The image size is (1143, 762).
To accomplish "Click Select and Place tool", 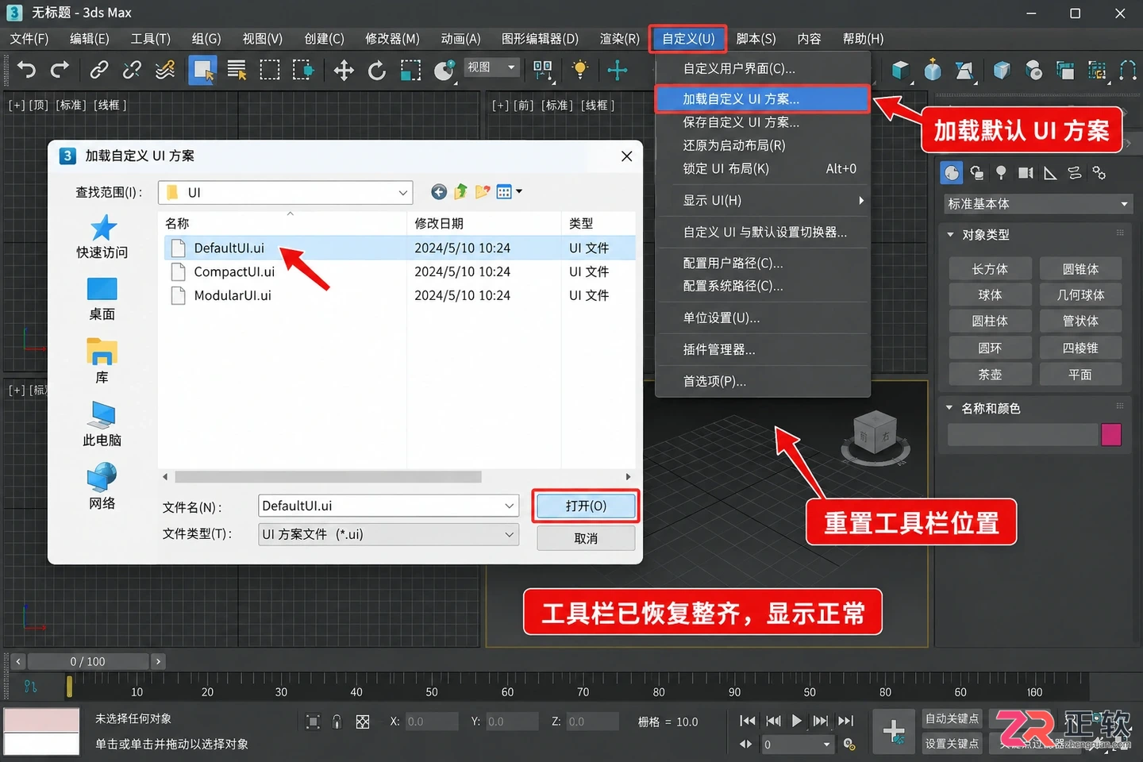I will tap(444, 70).
